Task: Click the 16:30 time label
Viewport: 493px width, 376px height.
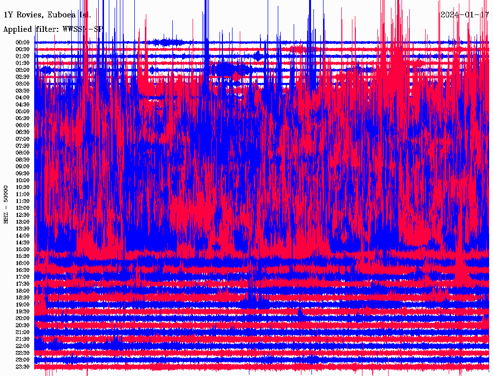Action: pos(23,270)
